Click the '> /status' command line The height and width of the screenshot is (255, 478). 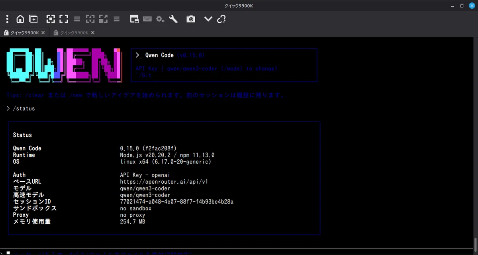tap(21, 108)
